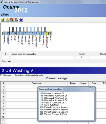
Task: Select row 2 in the command table
Action: point(3,90)
